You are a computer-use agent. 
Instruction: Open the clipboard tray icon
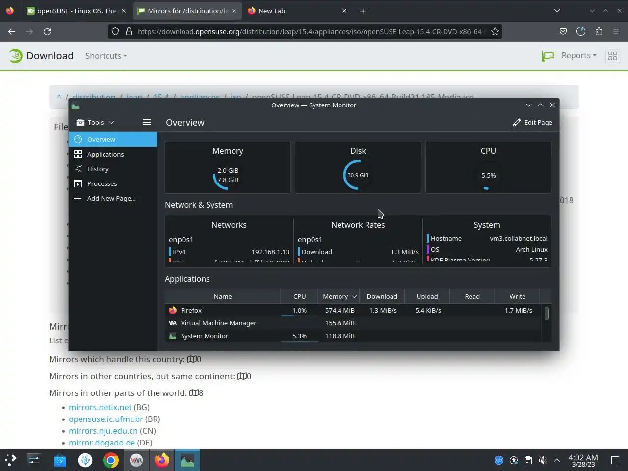pos(528,460)
